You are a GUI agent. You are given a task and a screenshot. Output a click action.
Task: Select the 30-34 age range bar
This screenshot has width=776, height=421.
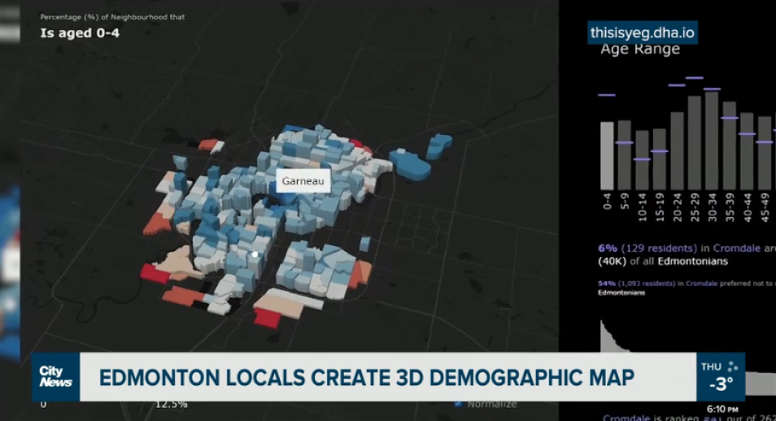click(712, 141)
